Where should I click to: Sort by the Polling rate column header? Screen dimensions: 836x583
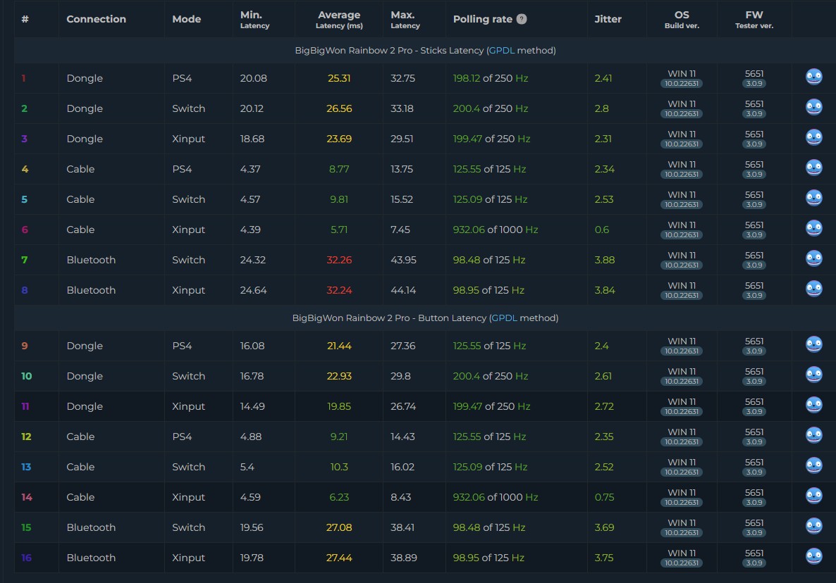(x=483, y=19)
